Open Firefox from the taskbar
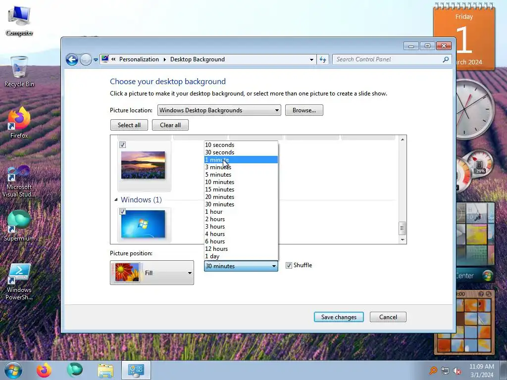Image resolution: width=507 pixels, height=380 pixels. tap(44, 370)
